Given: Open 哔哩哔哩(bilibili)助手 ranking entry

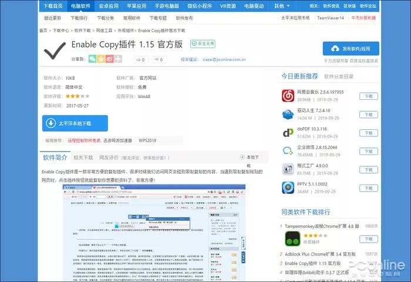Looking at the screenshot, I should point(317,273).
